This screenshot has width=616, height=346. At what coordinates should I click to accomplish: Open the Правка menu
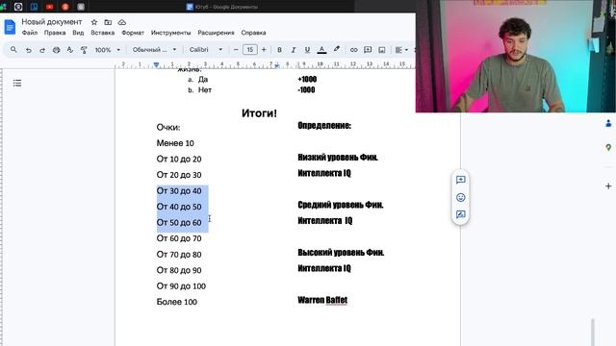(x=55, y=33)
